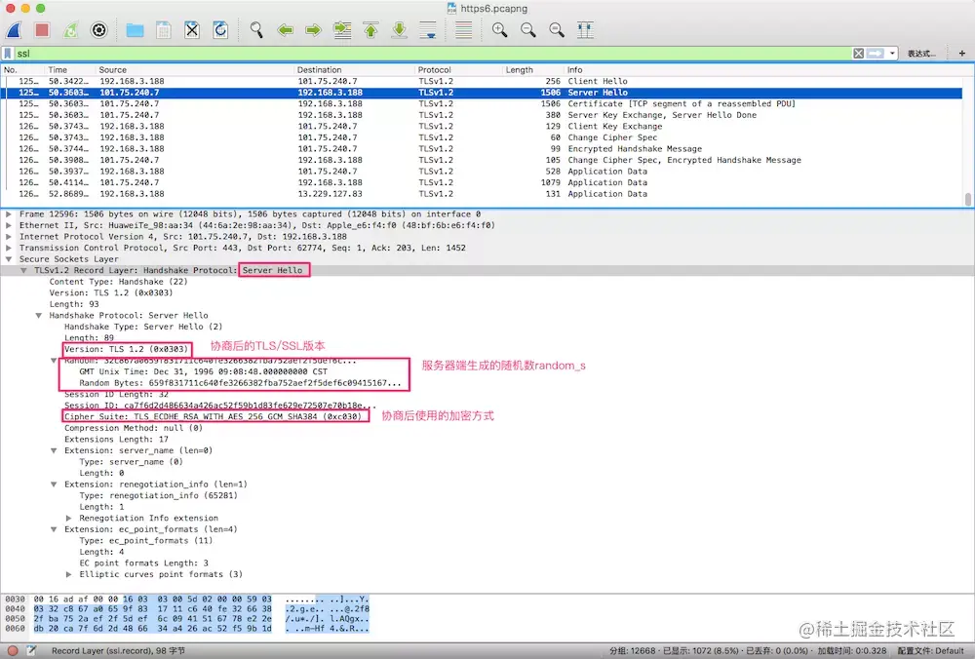Sort packets by Protocol column

pos(458,69)
